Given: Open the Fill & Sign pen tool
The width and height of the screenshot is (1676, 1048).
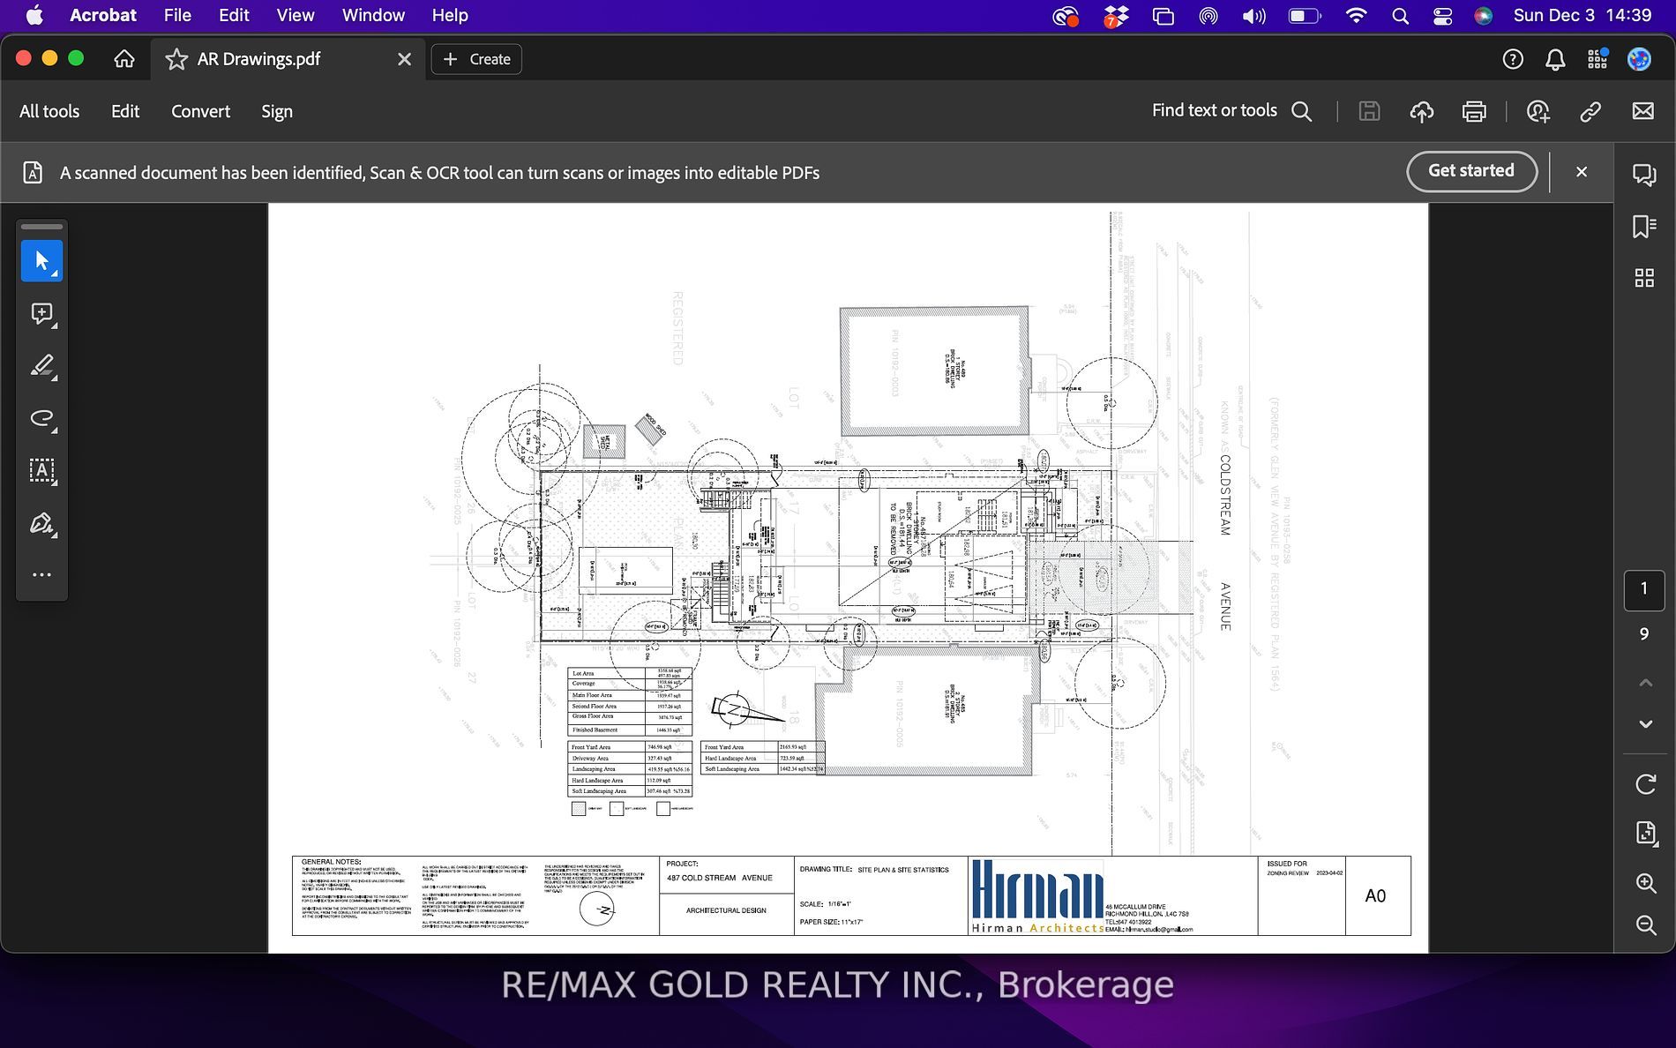Looking at the screenshot, I should pyautogui.click(x=41, y=523).
